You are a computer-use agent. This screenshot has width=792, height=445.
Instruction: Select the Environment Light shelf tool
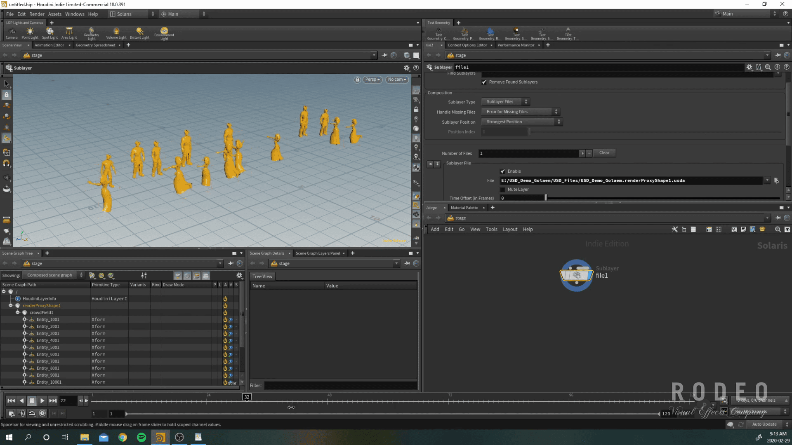164,33
